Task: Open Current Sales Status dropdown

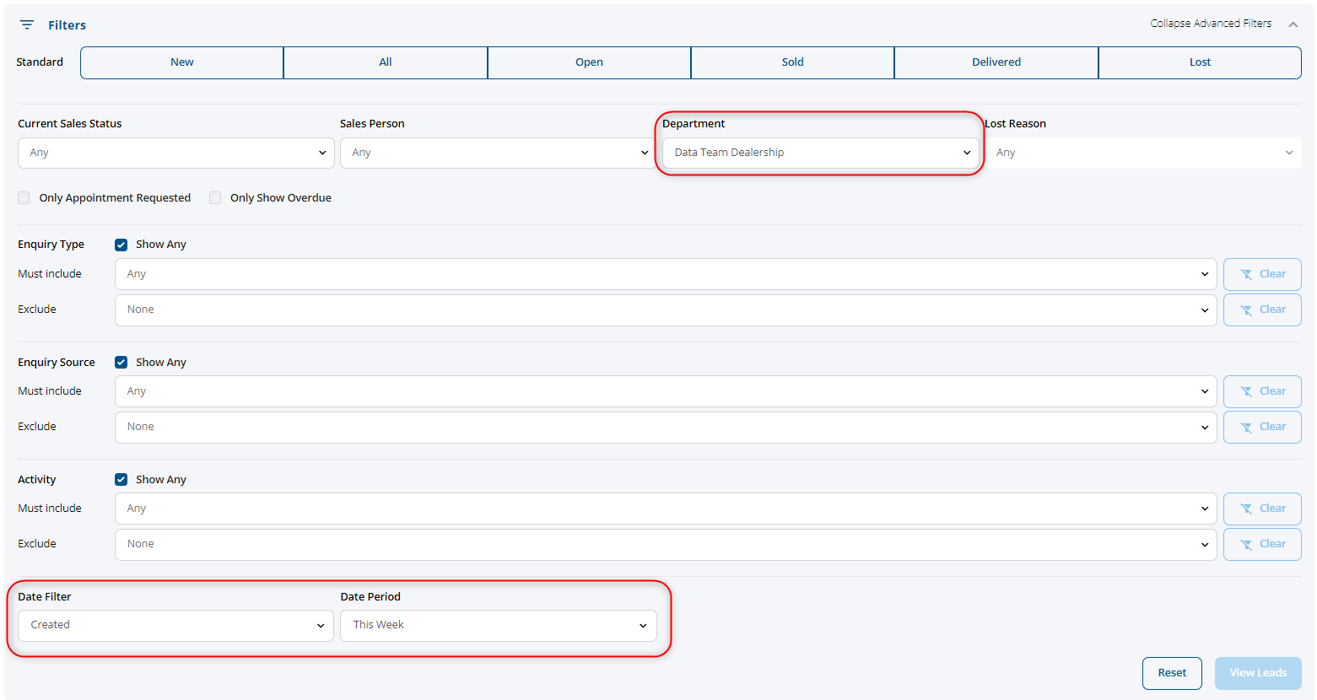Action: (175, 153)
